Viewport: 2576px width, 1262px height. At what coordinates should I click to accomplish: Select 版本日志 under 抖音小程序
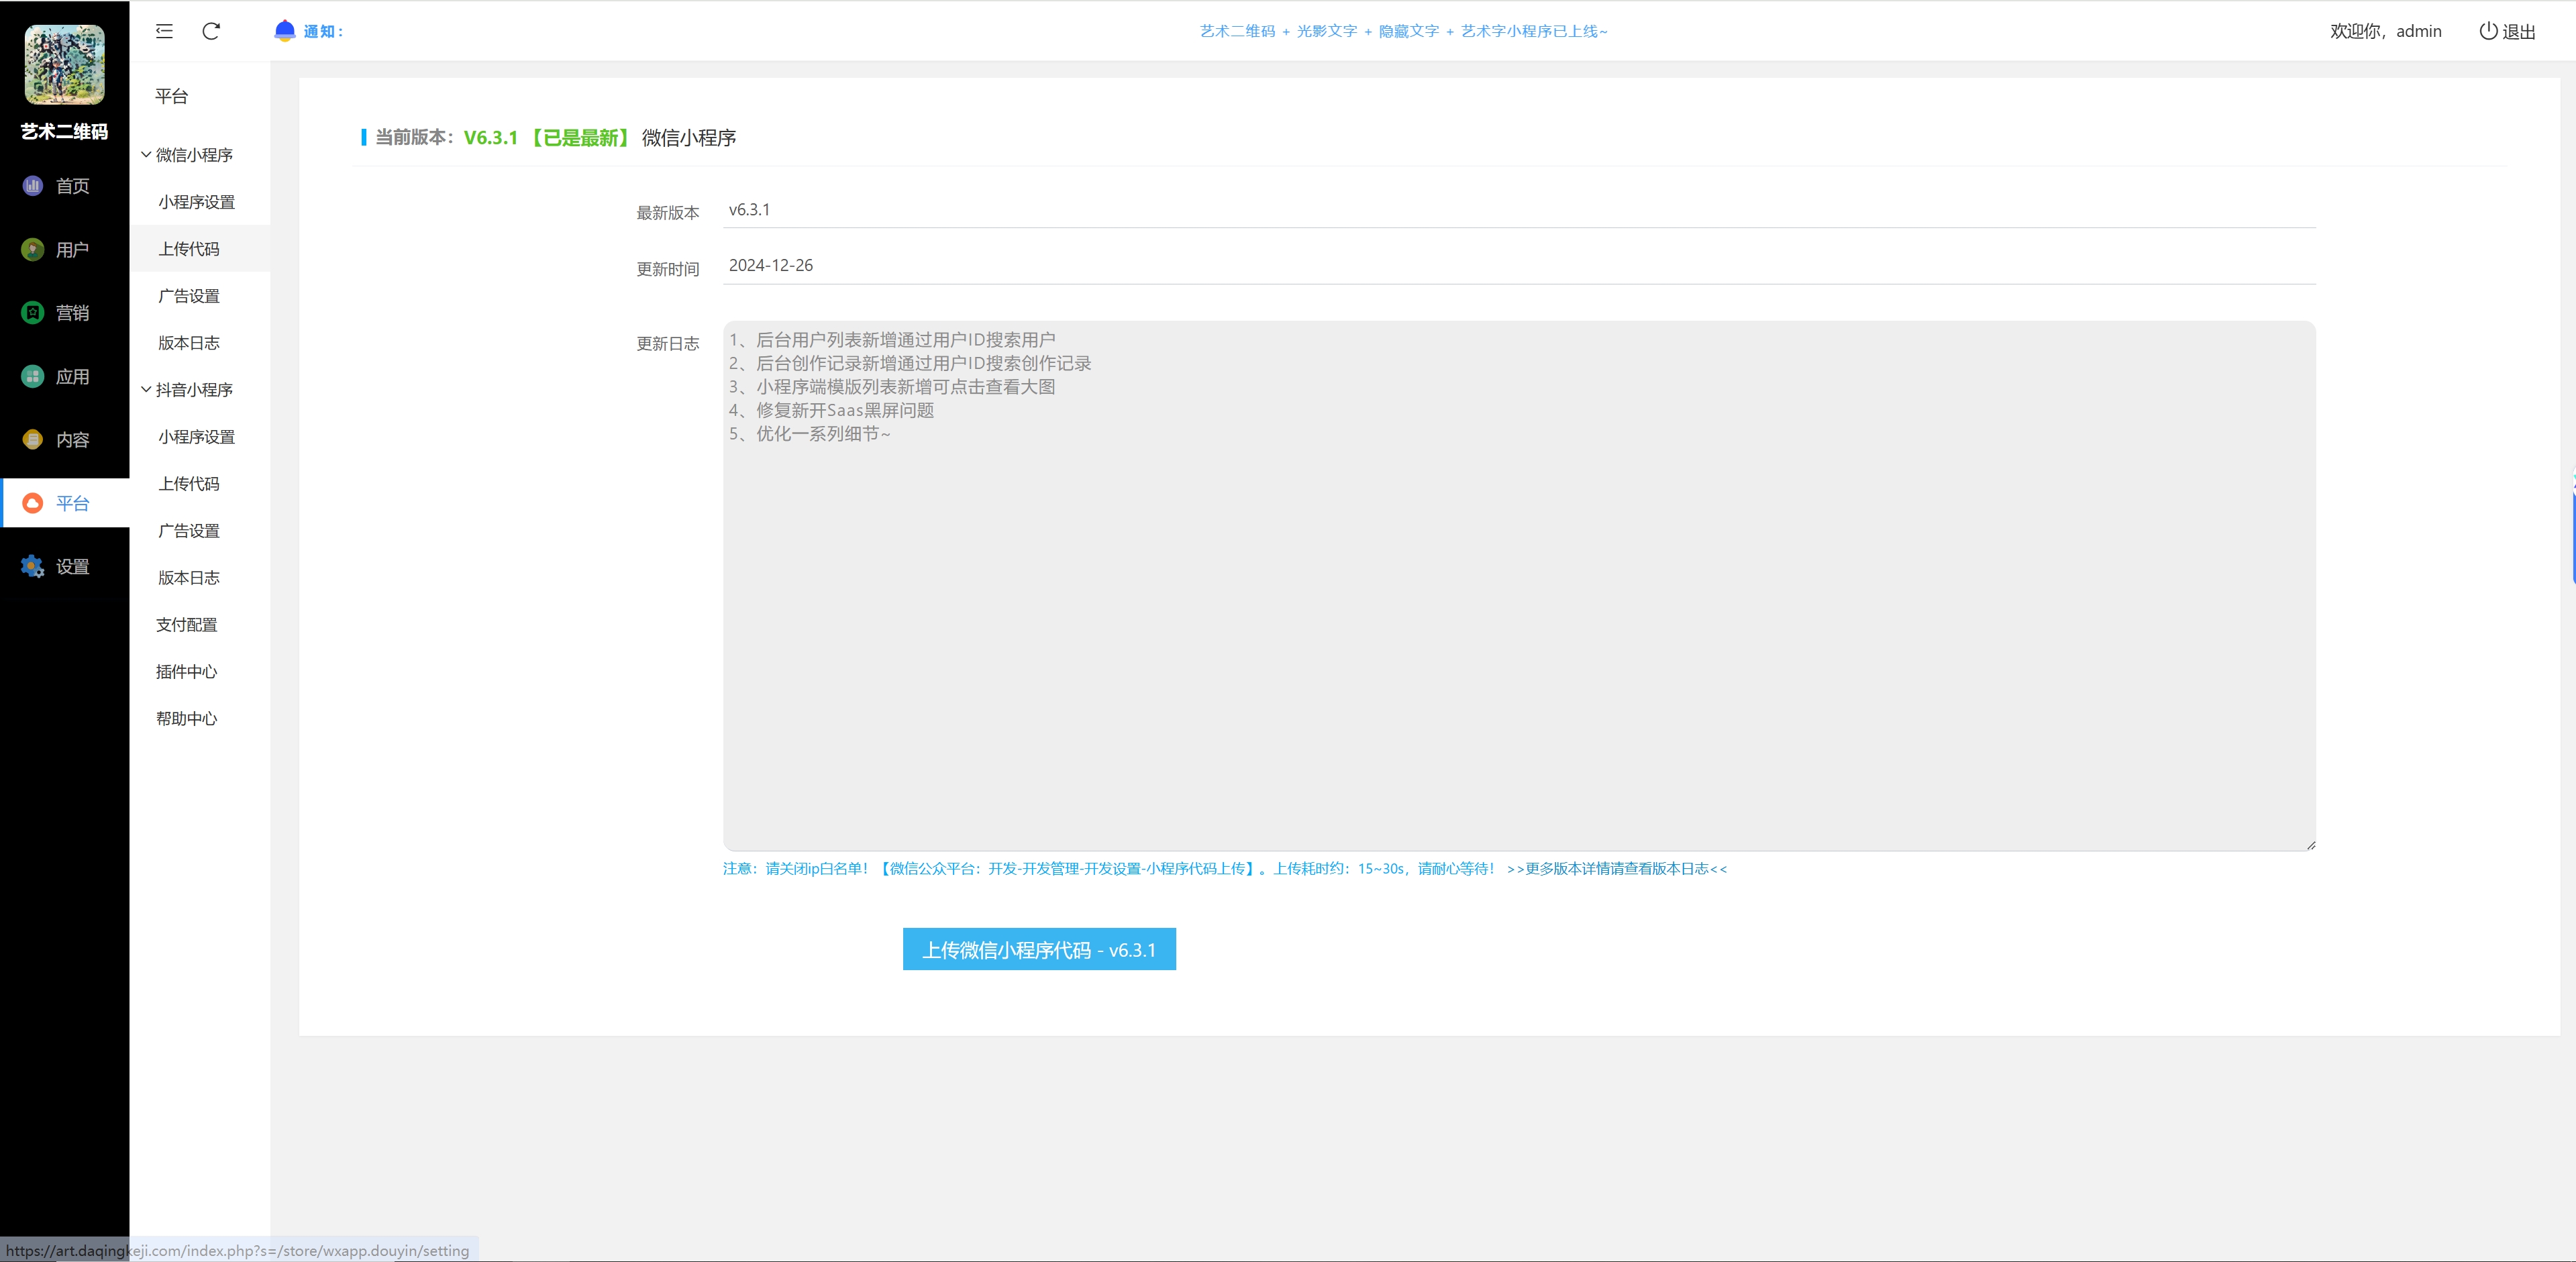[x=189, y=577]
